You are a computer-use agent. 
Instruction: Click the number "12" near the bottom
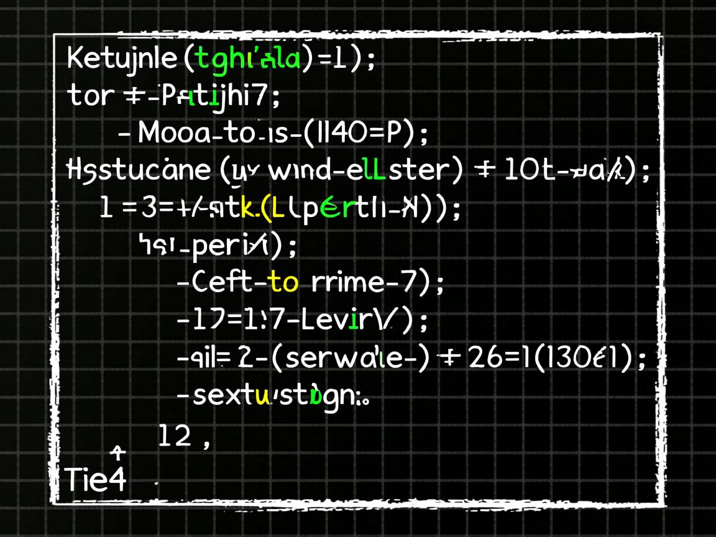(175, 437)
